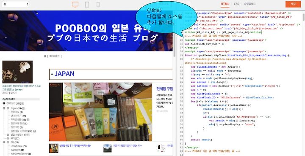The width and height of the screenshot is (305, 156).
Task: Collapse the Japan category tree node
Action: (4, 108)
